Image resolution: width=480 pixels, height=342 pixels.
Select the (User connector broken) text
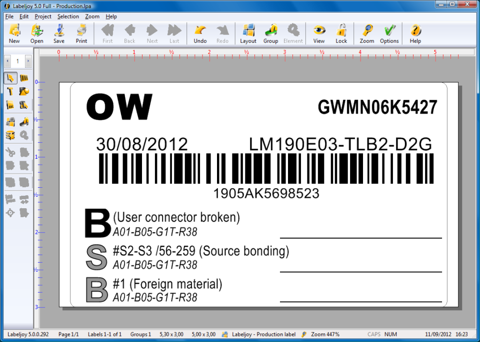point(176,218)
